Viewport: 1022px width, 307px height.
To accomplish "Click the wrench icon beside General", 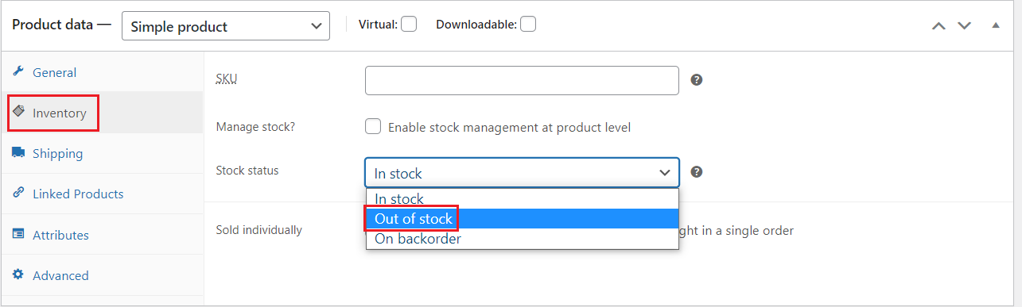I will click(x=18, y=72).
